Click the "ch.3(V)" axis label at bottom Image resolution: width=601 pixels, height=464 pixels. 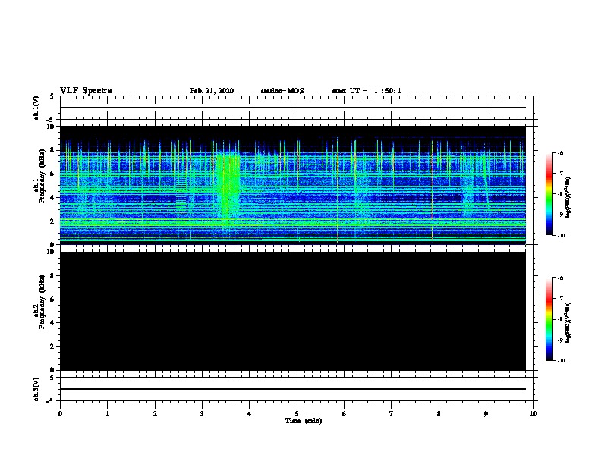coord(36,389)
